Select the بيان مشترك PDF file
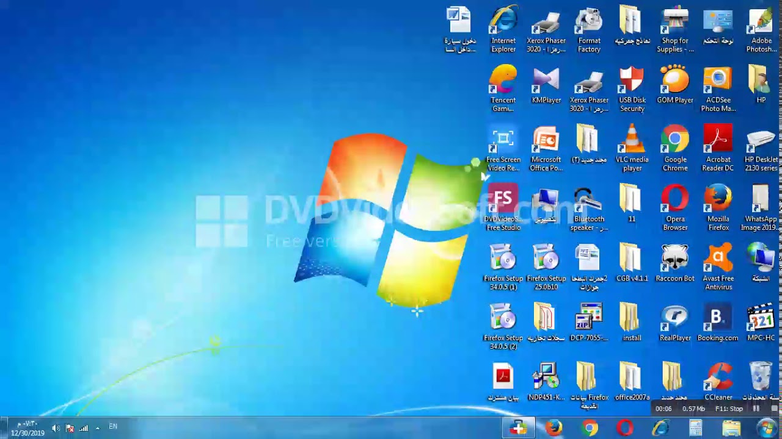782x439 pixels. [x=503, y=382]
